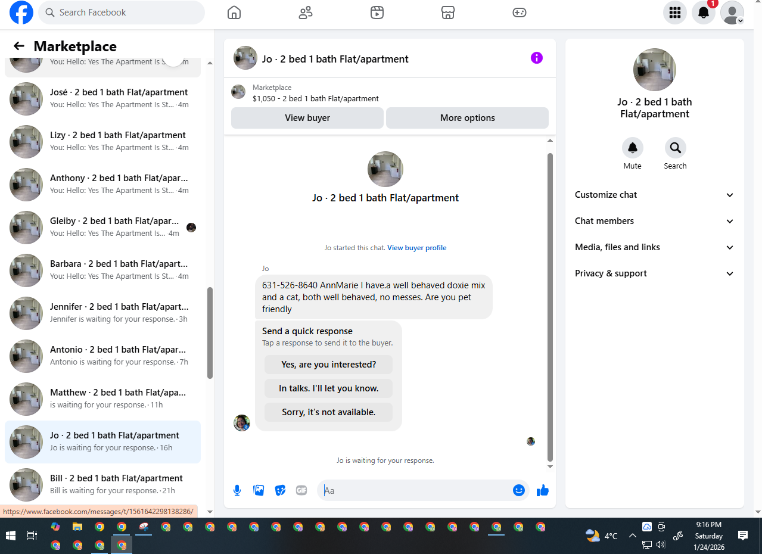Expand Chat members section
Viewport: 762px width, 554px height.
coord(654,221)
